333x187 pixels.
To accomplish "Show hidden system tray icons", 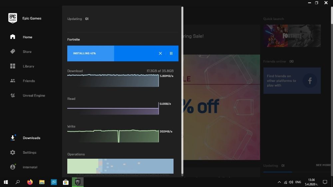I will [279, 182].
